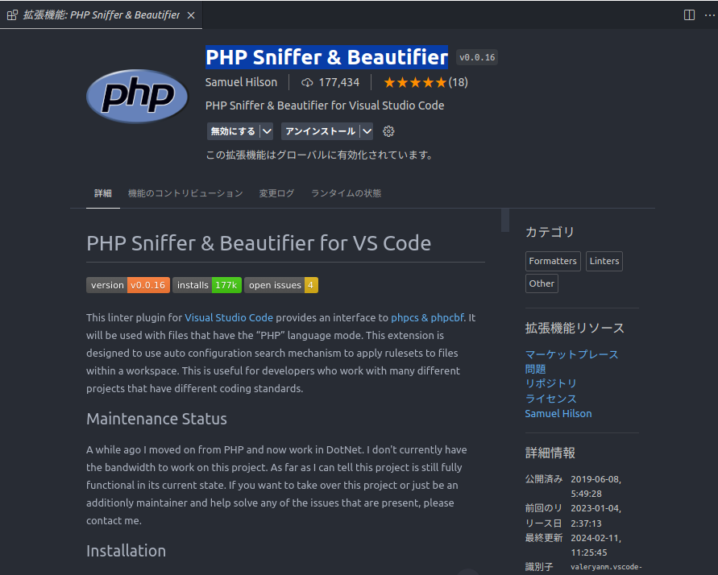Open the Visual Studio Code link

point(229,317)
